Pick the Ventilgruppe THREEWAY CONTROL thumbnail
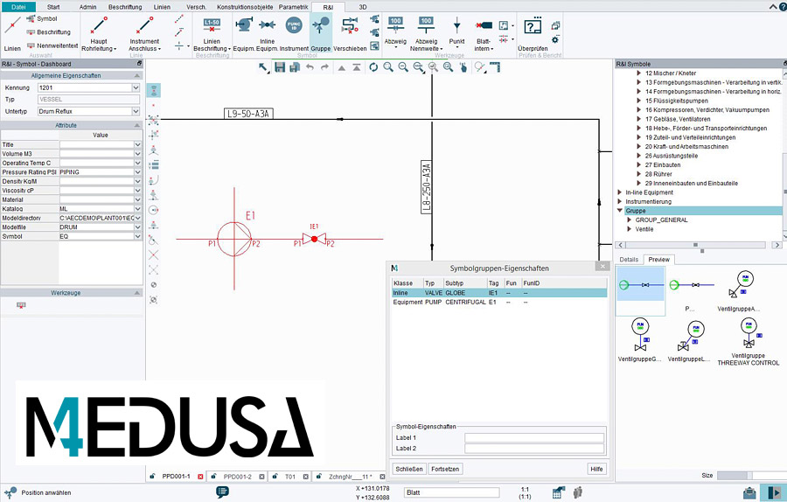 [x=749, y=342]
